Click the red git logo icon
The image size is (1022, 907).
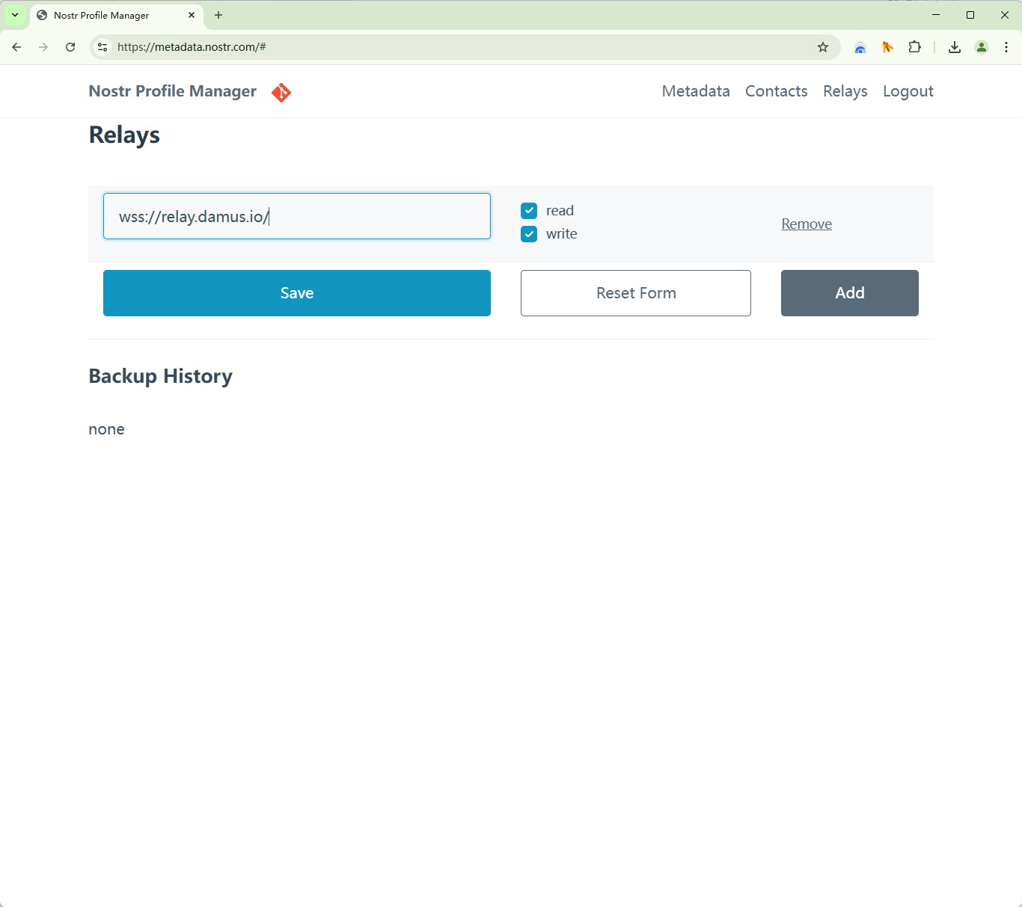(x=281, y=92)
